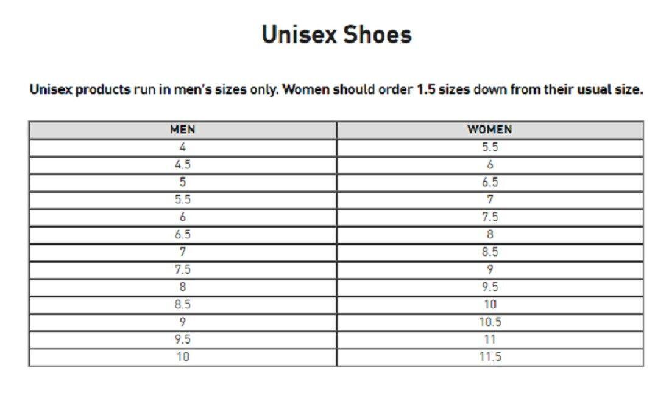
Task: Select the MEN column header
Action: 183,130
